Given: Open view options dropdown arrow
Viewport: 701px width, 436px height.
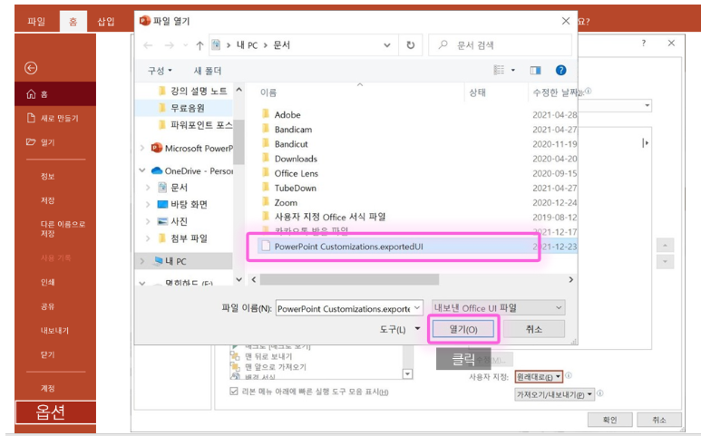Looking at the screenshot, I should [512, 70].
